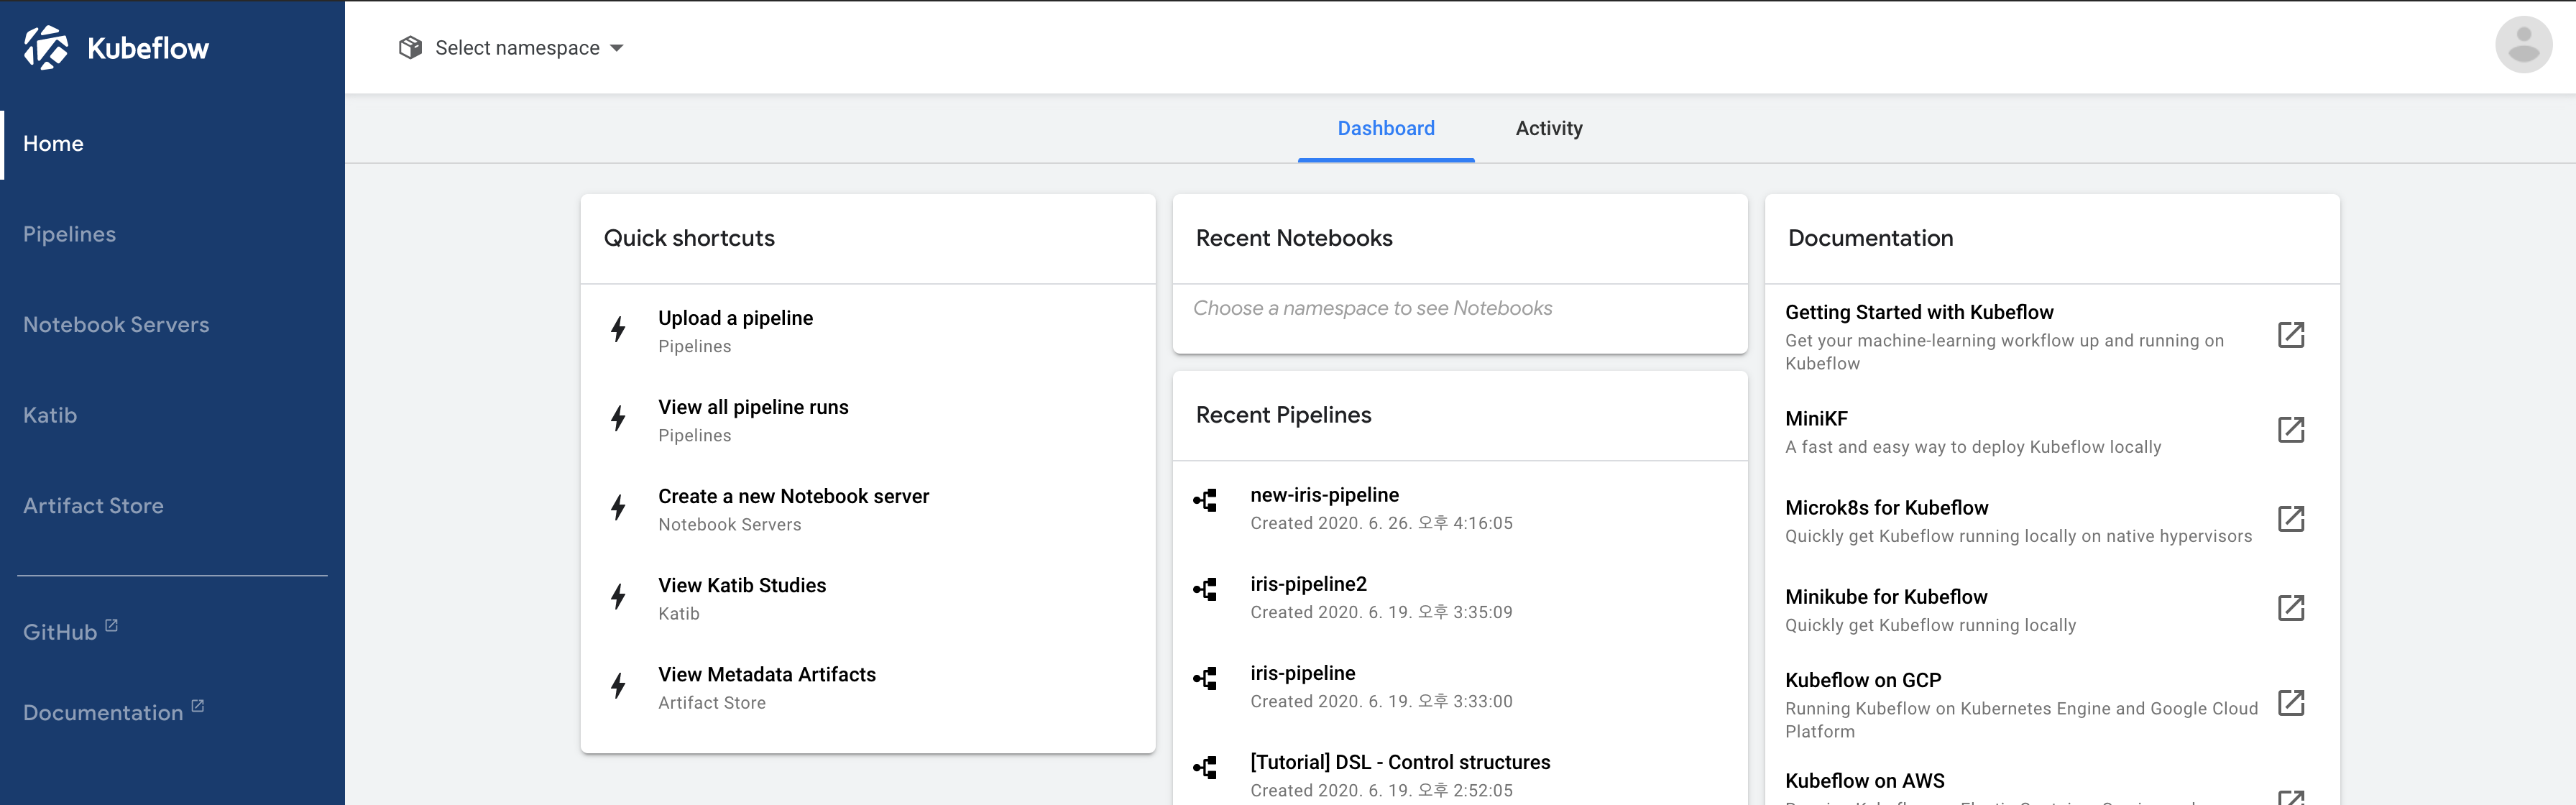The height and width of the screenshot is (805, 2576).
Task: Click pipeline icon beside DSL Control structures tutorial
Action: [x=1205, y=767]
